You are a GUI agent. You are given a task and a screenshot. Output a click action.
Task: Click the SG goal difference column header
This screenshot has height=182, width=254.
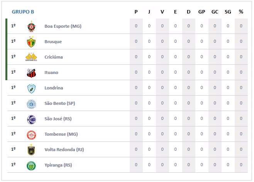228,12
